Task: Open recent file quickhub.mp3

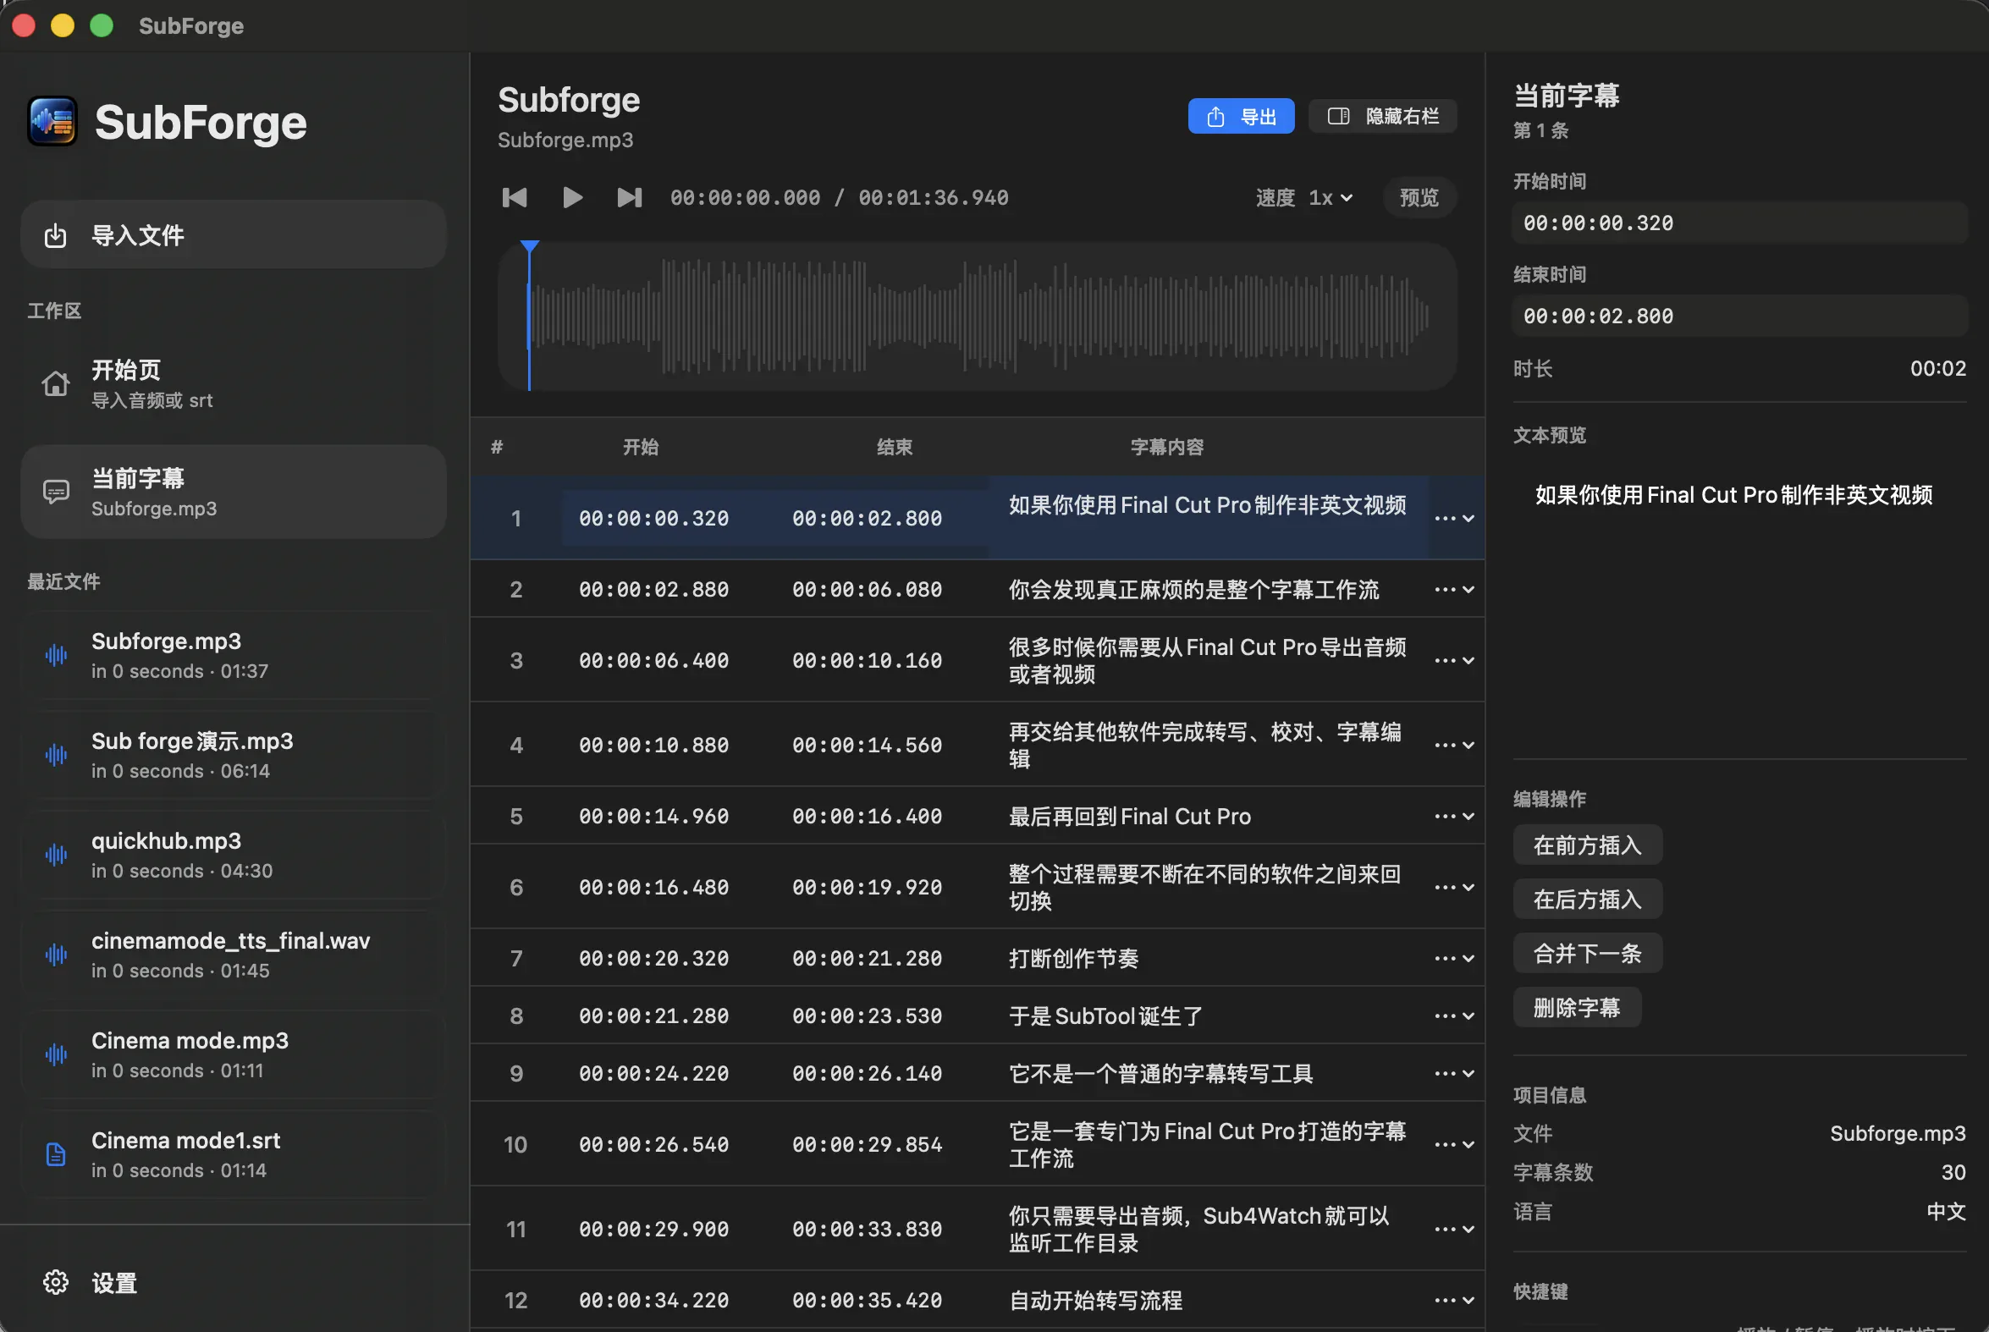Action: tap(234, 855)
